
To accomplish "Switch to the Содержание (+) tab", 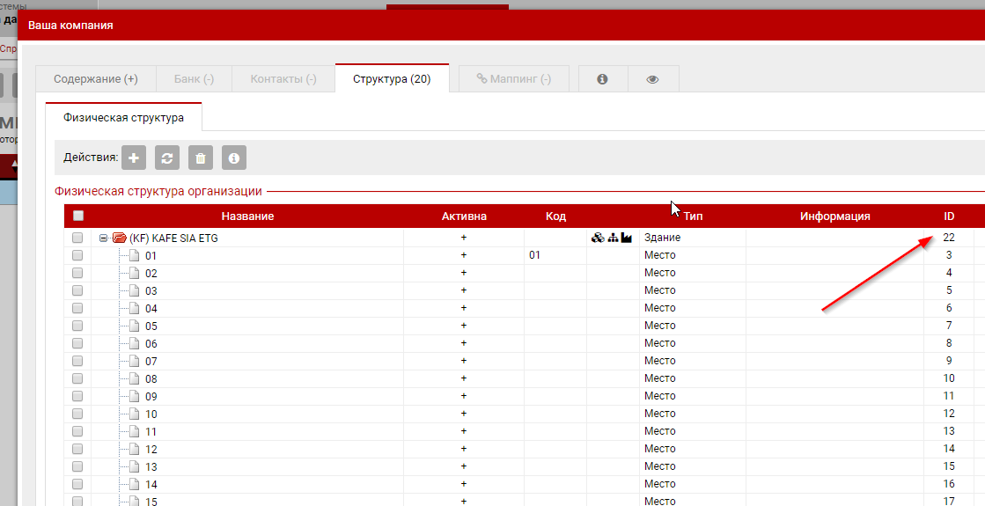I will pyautogui.click(x=95, y=79).
